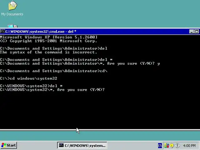Click the '(C) Copyright 1985-2001 Microsoft Corp.' line

coord(48,41)
